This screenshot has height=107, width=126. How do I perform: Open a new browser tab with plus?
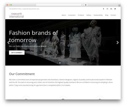119,6
